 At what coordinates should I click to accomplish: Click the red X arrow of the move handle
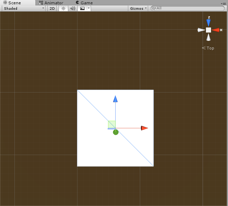click(144, 128)
